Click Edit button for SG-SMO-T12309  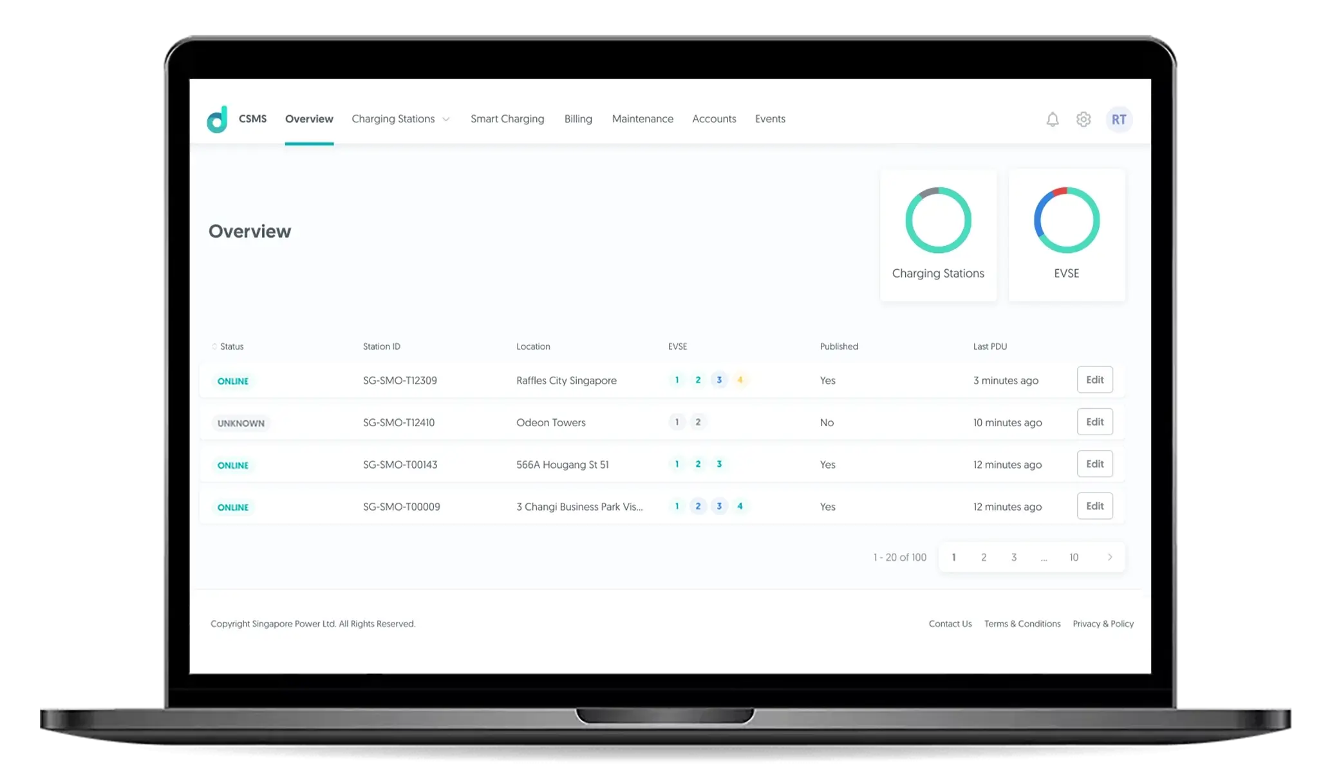[1095, 379]
